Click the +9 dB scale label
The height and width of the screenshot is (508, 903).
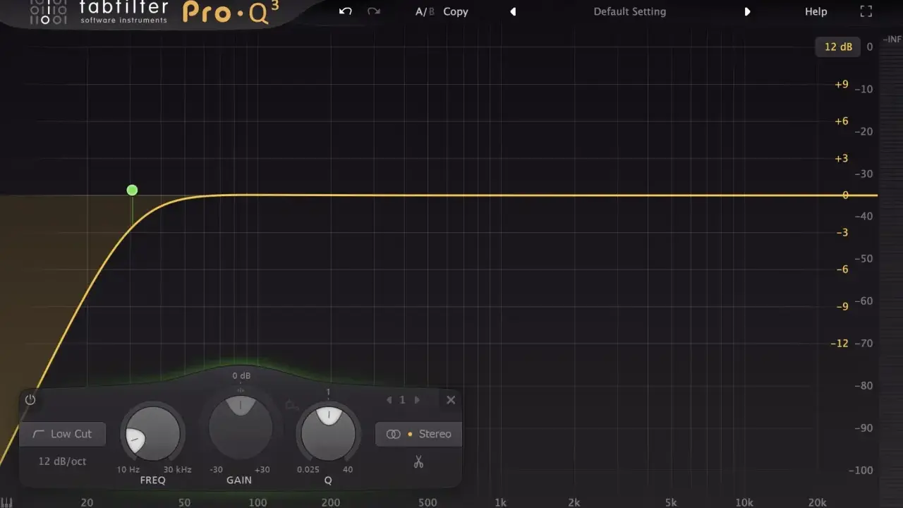pyautogui.click(x=842, y=85)
